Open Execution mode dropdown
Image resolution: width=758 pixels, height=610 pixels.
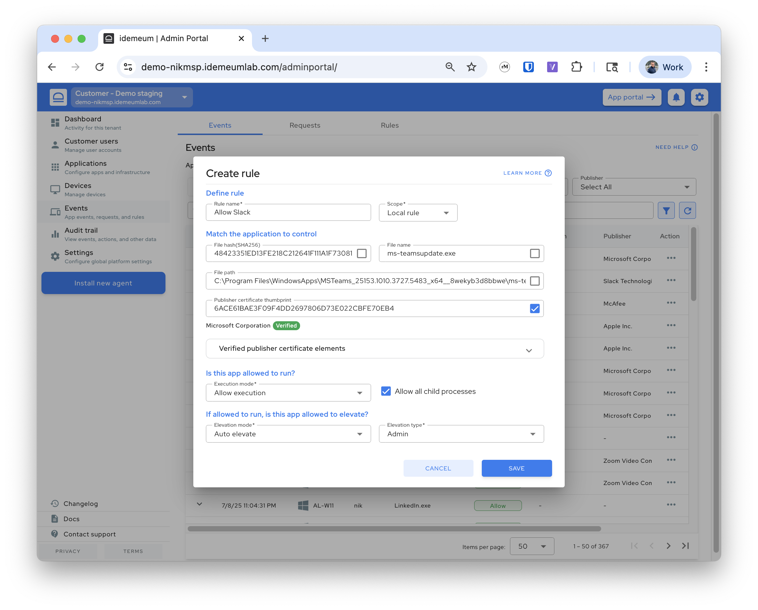pyautogui.click(x=288, y=393)
